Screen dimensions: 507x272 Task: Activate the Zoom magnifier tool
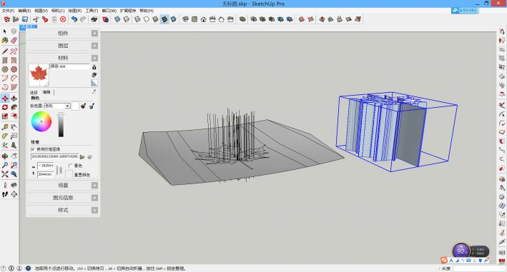click(x=4, y=165)
